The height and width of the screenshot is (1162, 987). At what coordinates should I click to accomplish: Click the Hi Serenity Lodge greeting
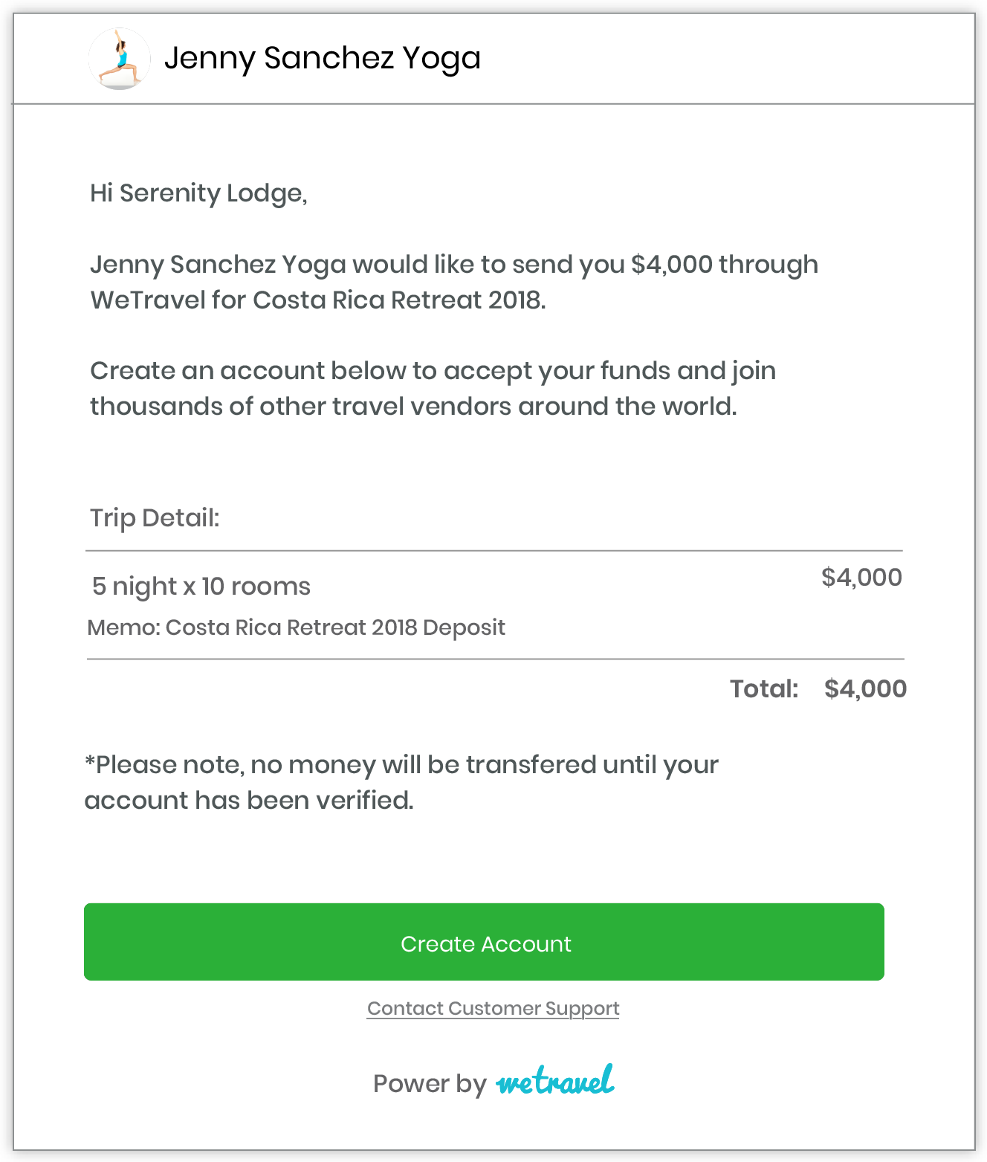(198, 193)
